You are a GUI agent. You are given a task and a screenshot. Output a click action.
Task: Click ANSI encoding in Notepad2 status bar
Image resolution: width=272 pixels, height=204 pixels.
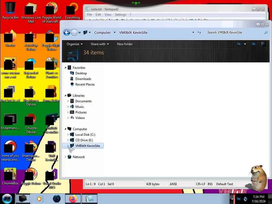pos(173,184)
